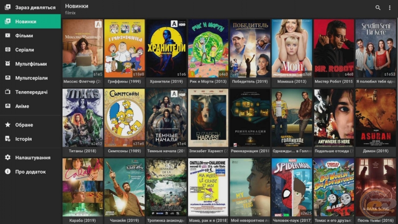Go to Серіали category
Image resolution: width=398 pixels, height=224 pixels.
pyautogui.click(x=30, y=49)
